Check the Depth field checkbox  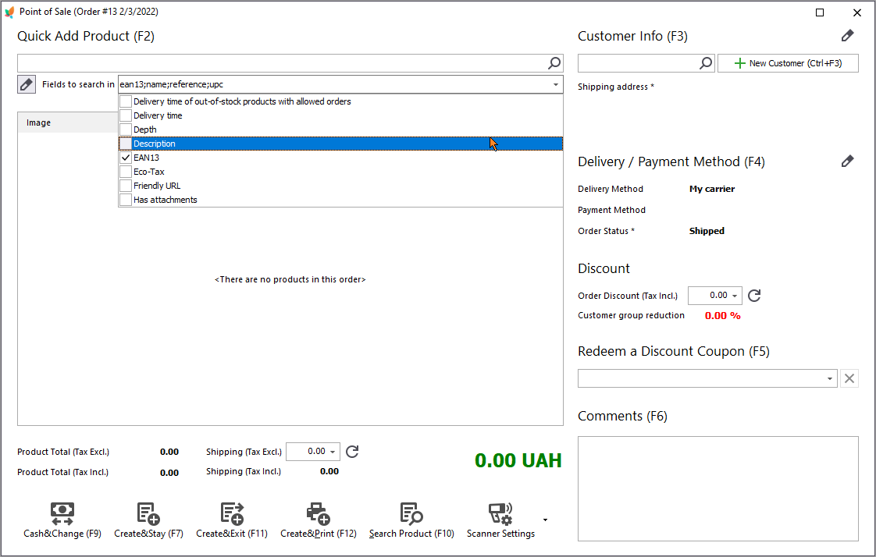coord(126,129)
